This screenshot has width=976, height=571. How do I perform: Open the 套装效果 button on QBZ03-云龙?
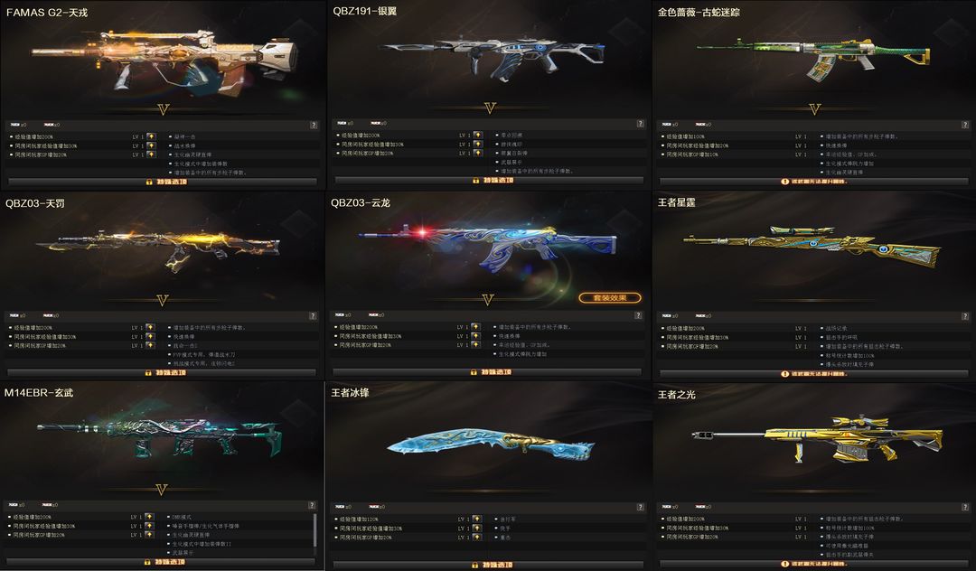click(610, 298)
